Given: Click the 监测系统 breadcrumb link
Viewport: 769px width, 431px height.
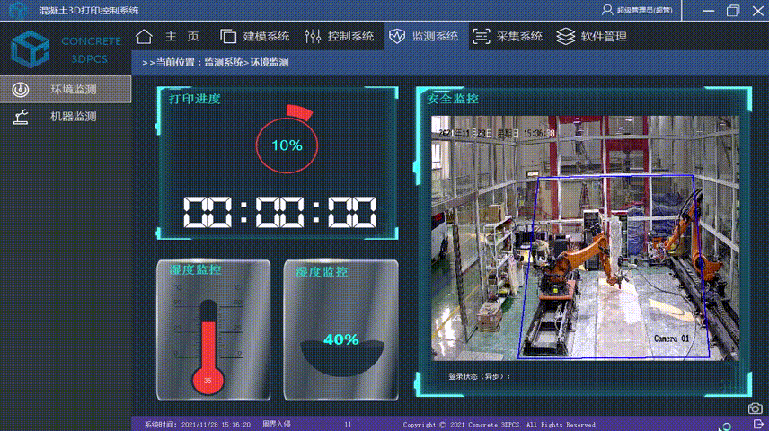Looking at the screenshot, I should point(223,64).
